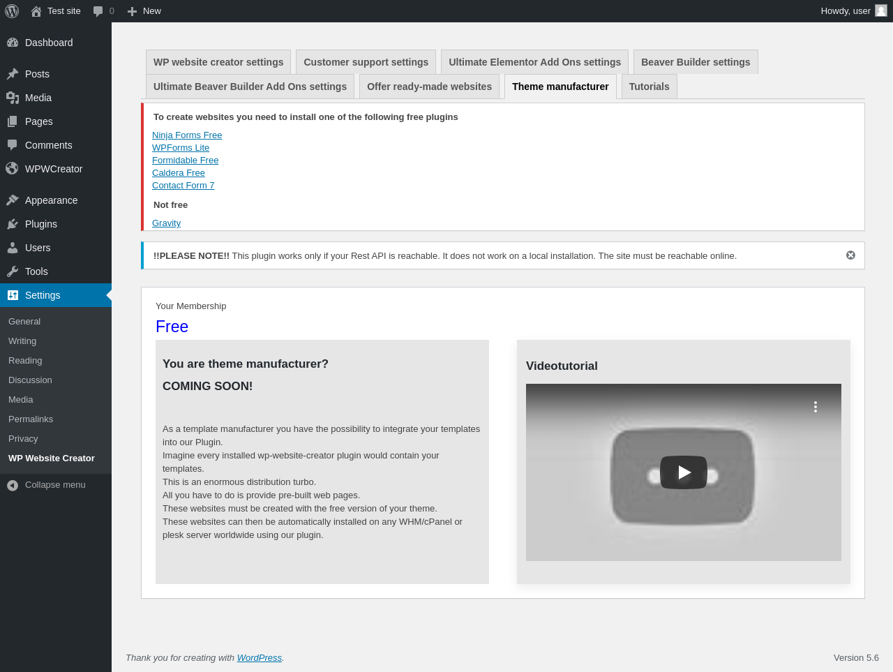893x672 pixels.
Task: Select the Theme manufacturer tab
Action: point(560,87)
